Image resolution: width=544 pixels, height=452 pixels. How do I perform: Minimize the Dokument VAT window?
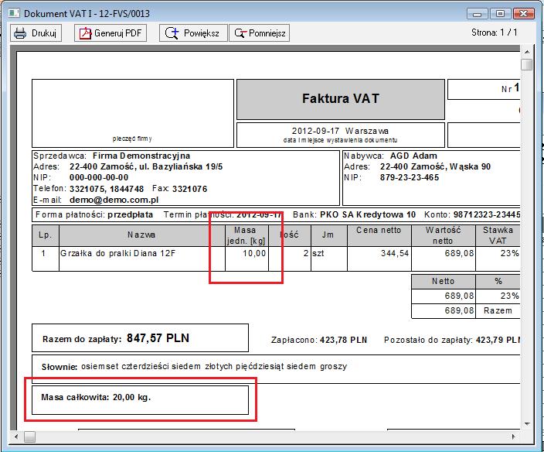[478, 14]
